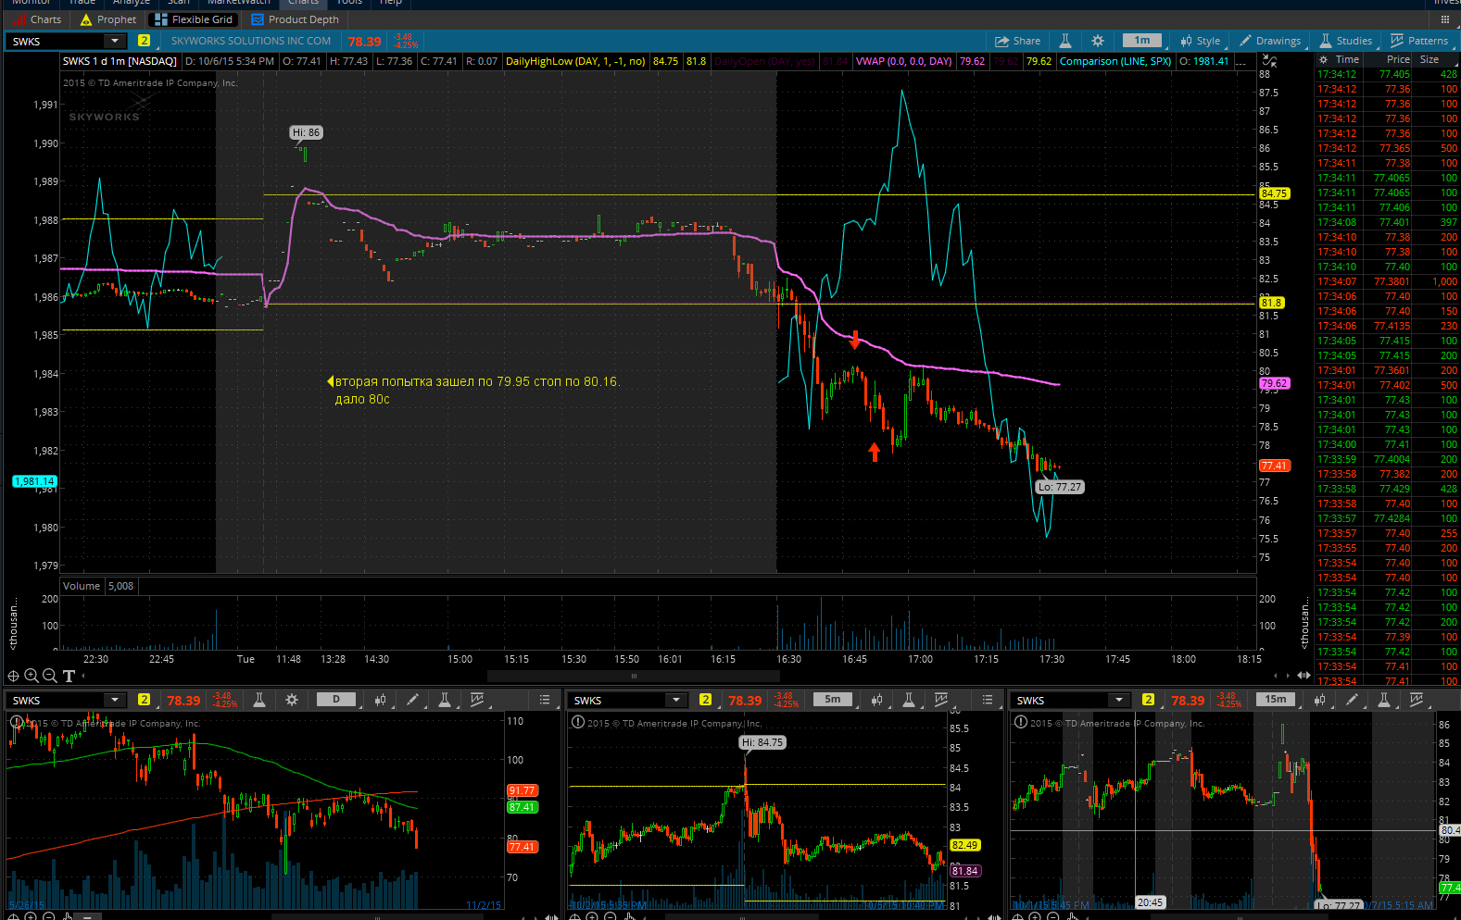This screenshot has height=920, width=1461.
Task: Open daily chart studies flask icon
Action: pos(445,700)
